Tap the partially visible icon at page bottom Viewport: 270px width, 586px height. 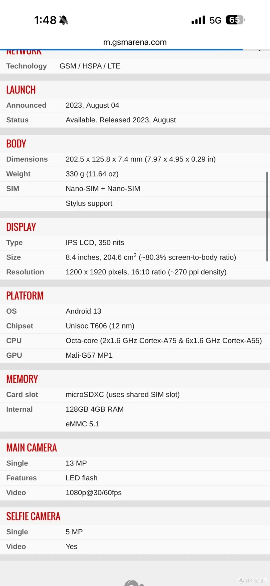(x=134, y=583)
